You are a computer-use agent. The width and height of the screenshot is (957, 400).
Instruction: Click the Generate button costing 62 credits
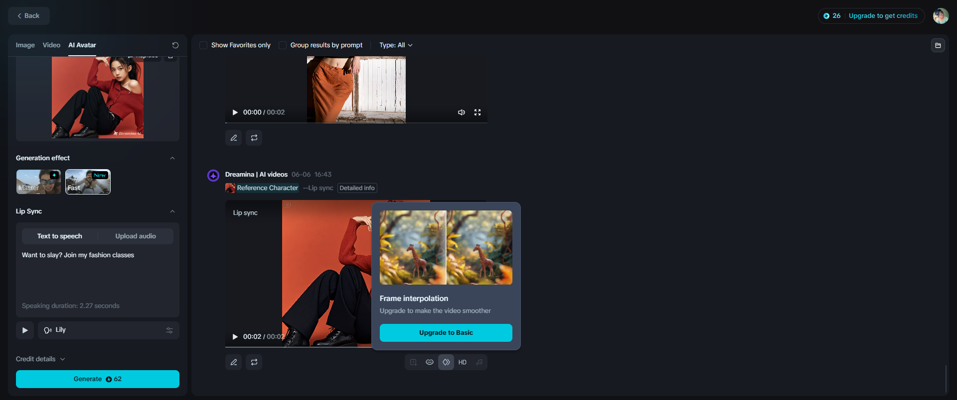click(98, 379)
